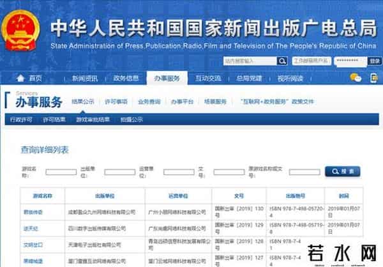Viewport: 383px width, 267px height.
Task: Select 结果公示 in the services submenu
Action: point(83,102)
